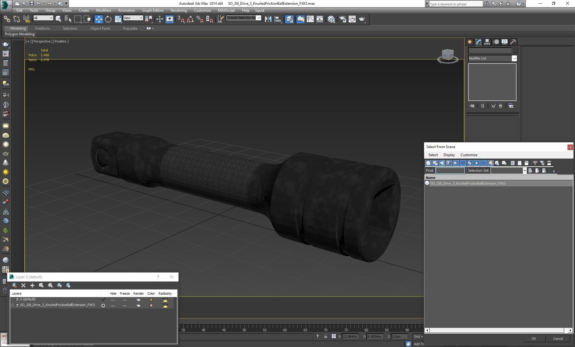Click the [Perspective] viewport label

click(42, 41)
